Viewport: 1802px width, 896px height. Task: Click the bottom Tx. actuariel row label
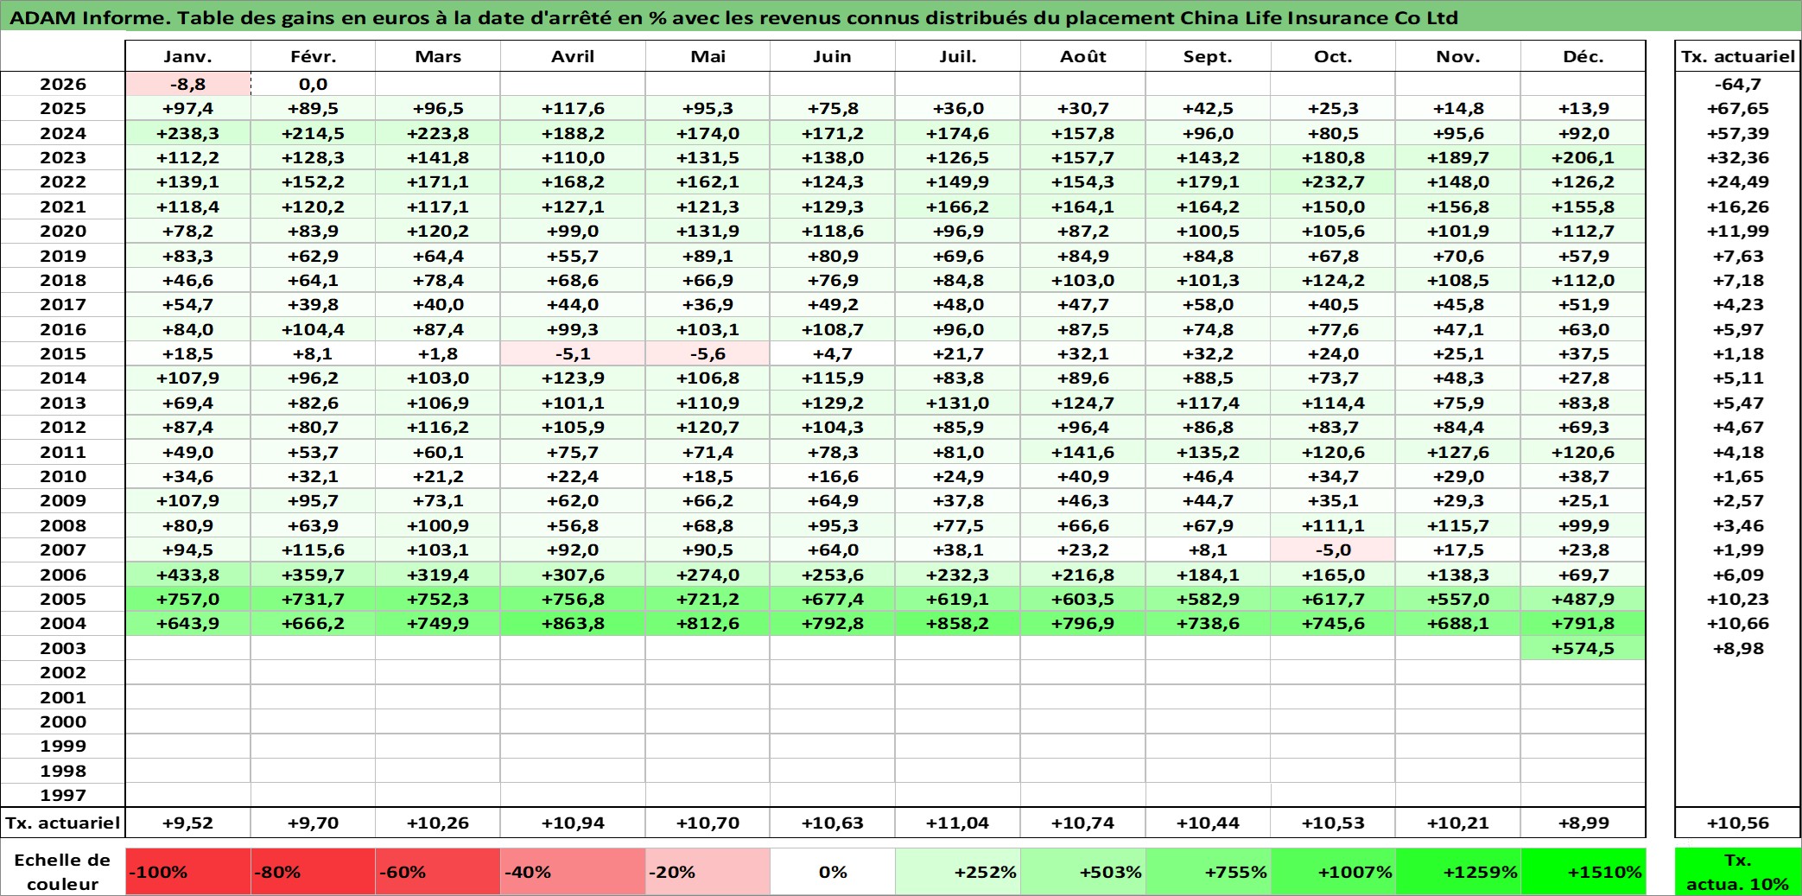pos(63,823)
